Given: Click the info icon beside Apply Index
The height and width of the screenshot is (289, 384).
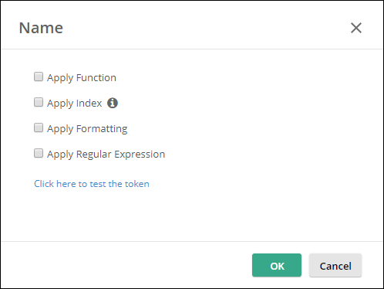Looking at the screenshot, I should tap(113, 103).
